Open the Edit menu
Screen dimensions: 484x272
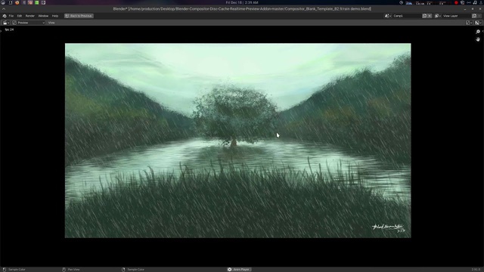[x=20, y=16]
